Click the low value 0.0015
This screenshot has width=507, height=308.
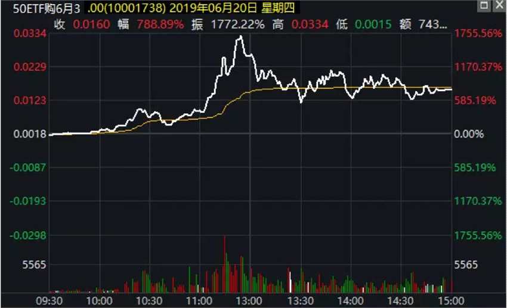(x=373, y=24)
